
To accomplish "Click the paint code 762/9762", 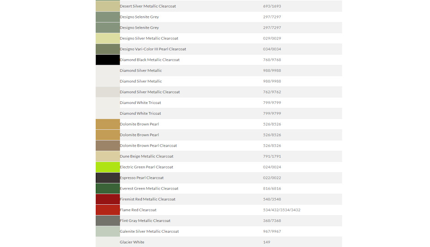I will click(x=272, y=92).
